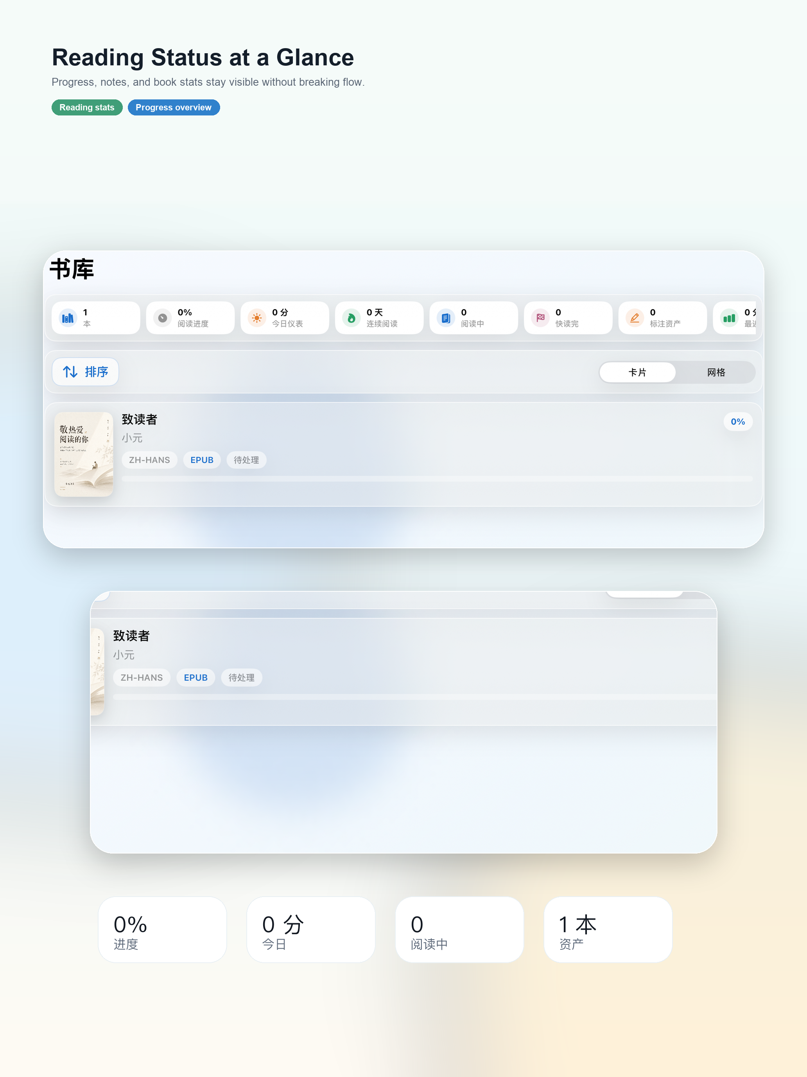Open the 排序 sort button
The height and width of the screenshot is (1077, 807).
pos(86,372)
